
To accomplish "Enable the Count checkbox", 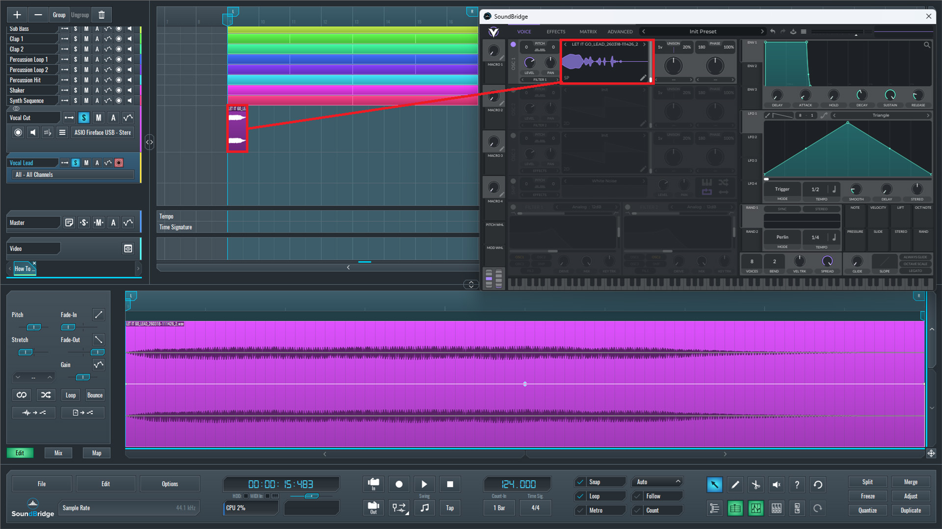I will point(637,510).
